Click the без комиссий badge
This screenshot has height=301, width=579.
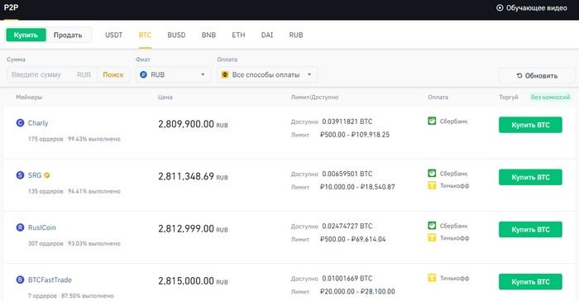click(550, 97)
